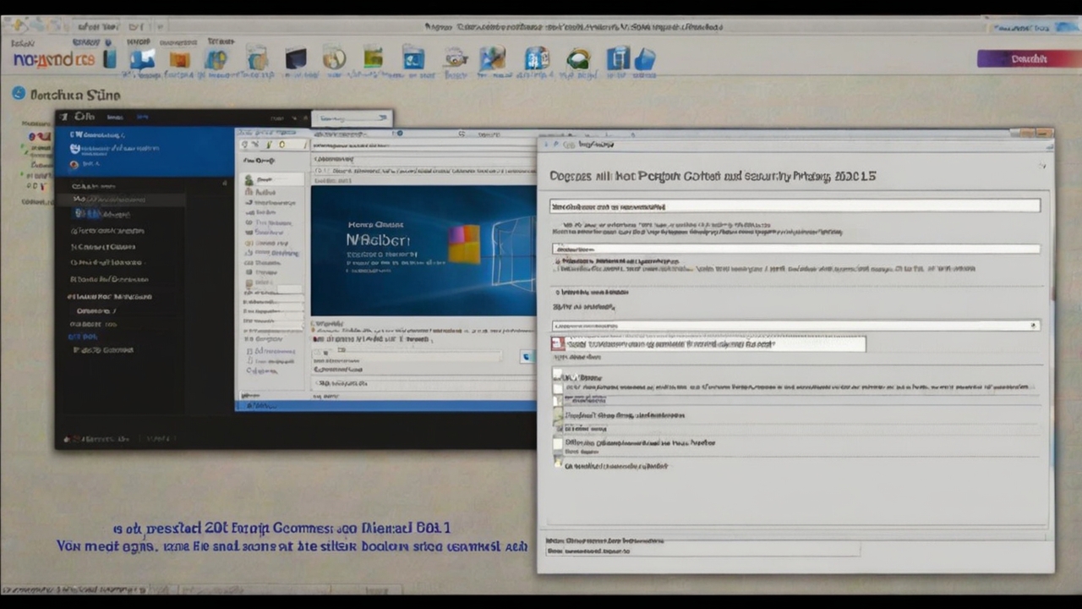Open the dropdown arrow on the third dialog field
Image resolution: width=1082 pixels, height=609 pixels.
[1033, 326]
